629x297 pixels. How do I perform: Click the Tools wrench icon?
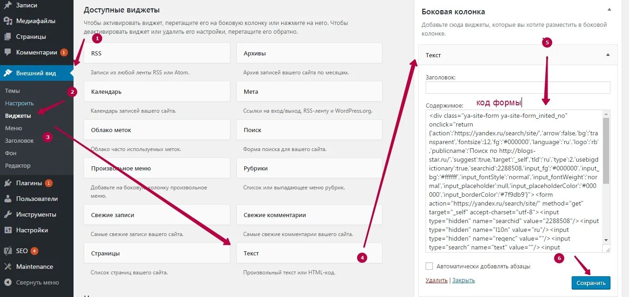click(8, 214)
